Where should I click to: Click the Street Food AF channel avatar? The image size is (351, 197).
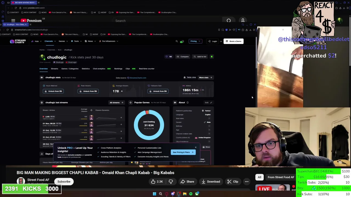[x=21, y=181]
